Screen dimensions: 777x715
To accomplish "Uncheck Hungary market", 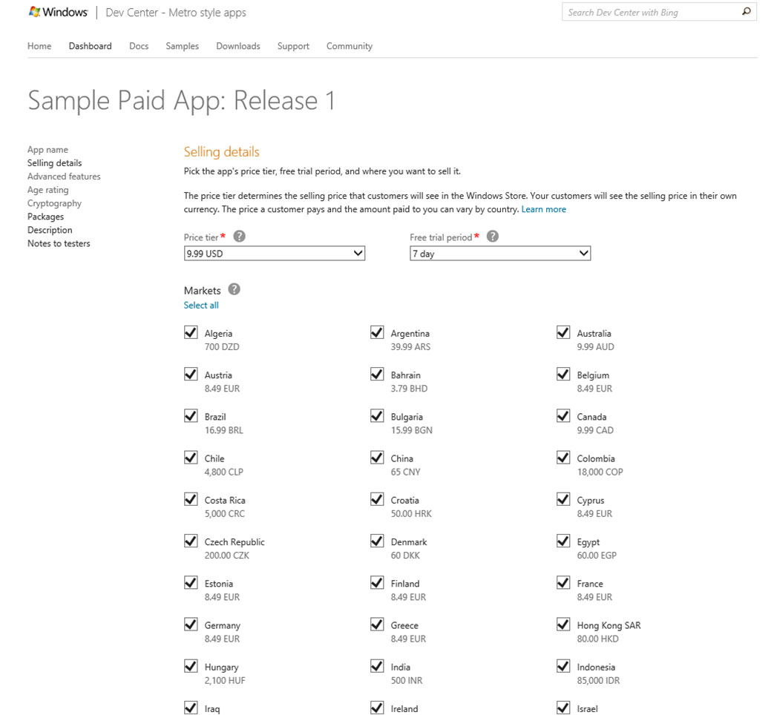I will pos(191,666).
